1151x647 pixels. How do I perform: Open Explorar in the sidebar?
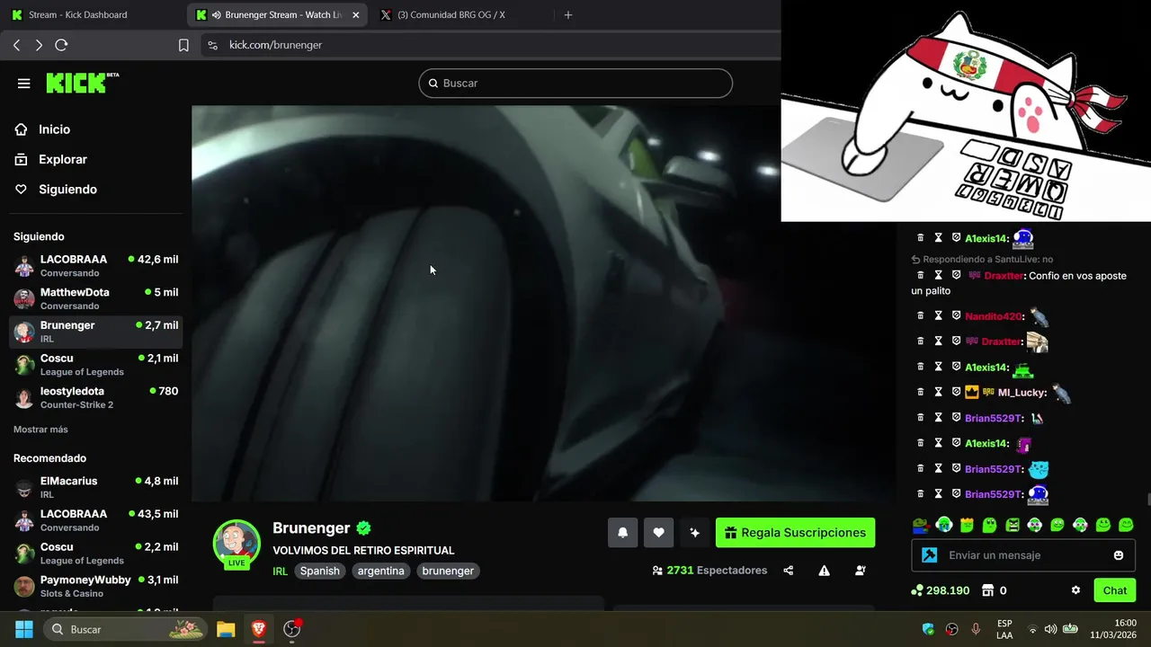pyautogui.click(x=63, y=159)
